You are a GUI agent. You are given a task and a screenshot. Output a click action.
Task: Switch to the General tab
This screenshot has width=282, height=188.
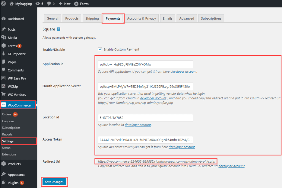pyautogui.click(x=53, y=18)
